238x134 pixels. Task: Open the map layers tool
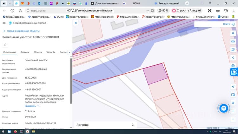pyautogui.click(x=233, y=33)
